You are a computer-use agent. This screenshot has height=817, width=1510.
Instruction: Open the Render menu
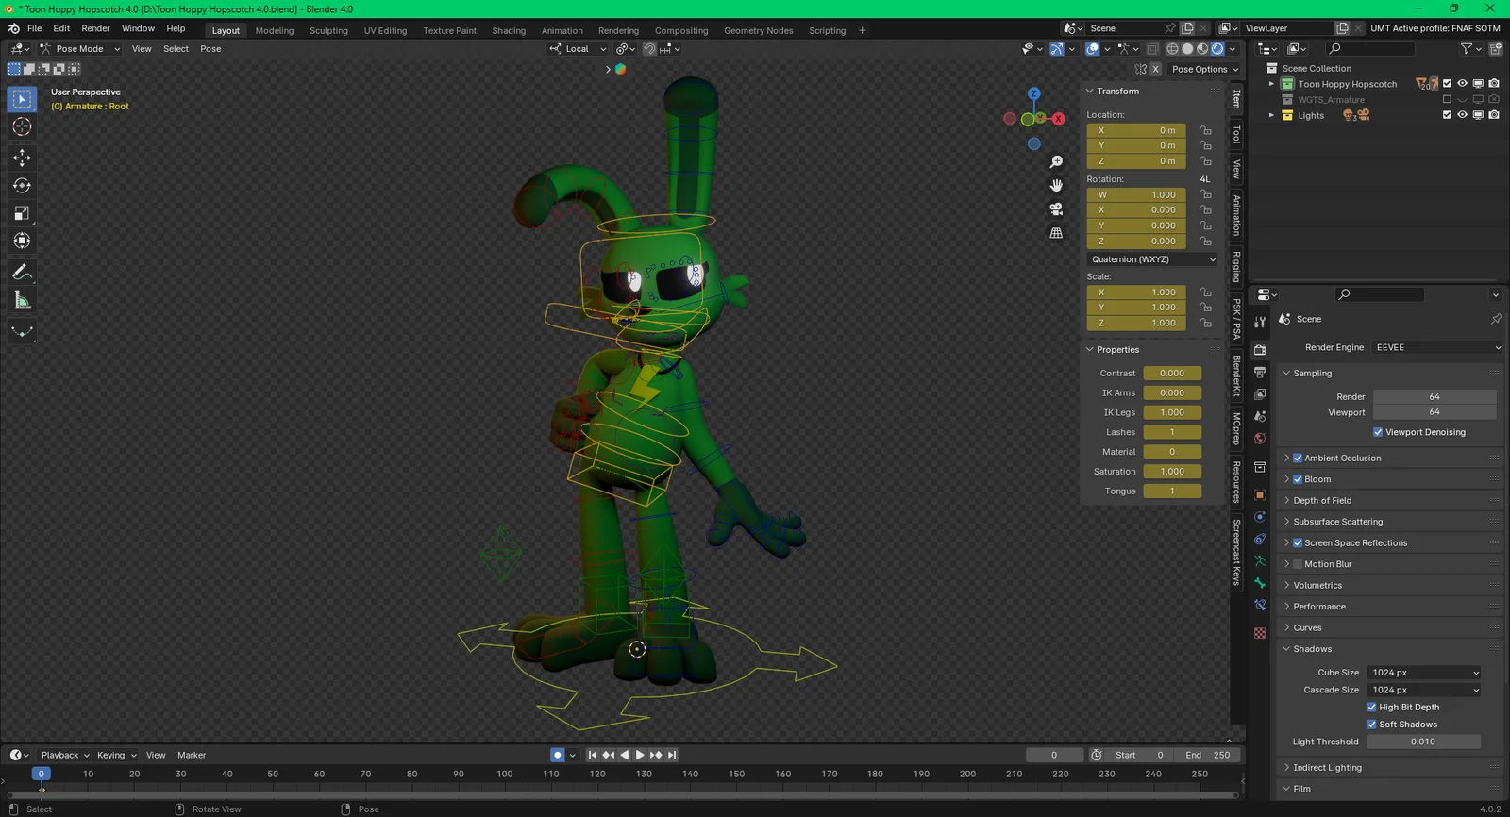(95, 28)
